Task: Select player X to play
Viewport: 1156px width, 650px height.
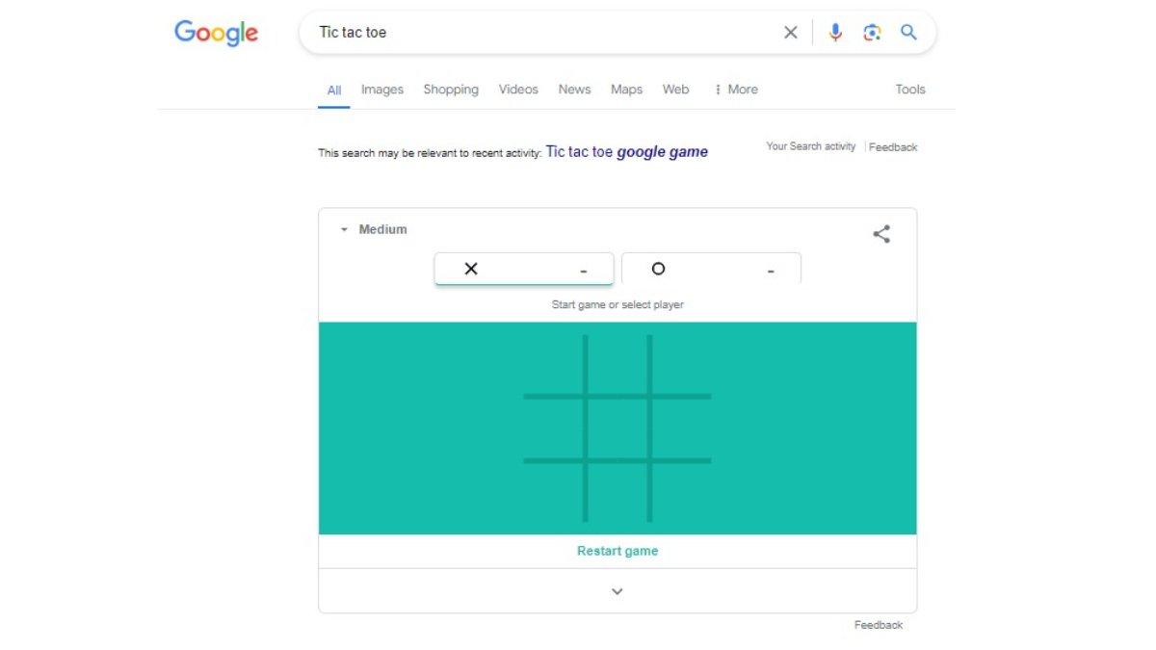Action: [523, 270]
